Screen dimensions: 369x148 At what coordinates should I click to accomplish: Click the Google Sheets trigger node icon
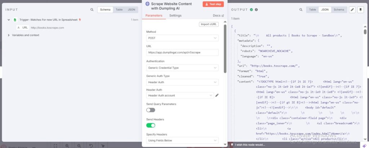click(15, 20)
